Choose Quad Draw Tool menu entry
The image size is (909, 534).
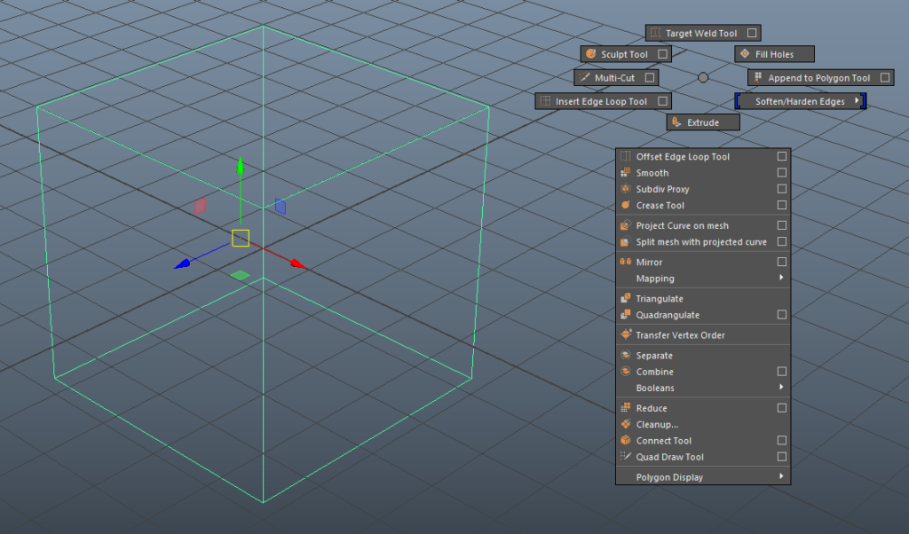[703, 457]
